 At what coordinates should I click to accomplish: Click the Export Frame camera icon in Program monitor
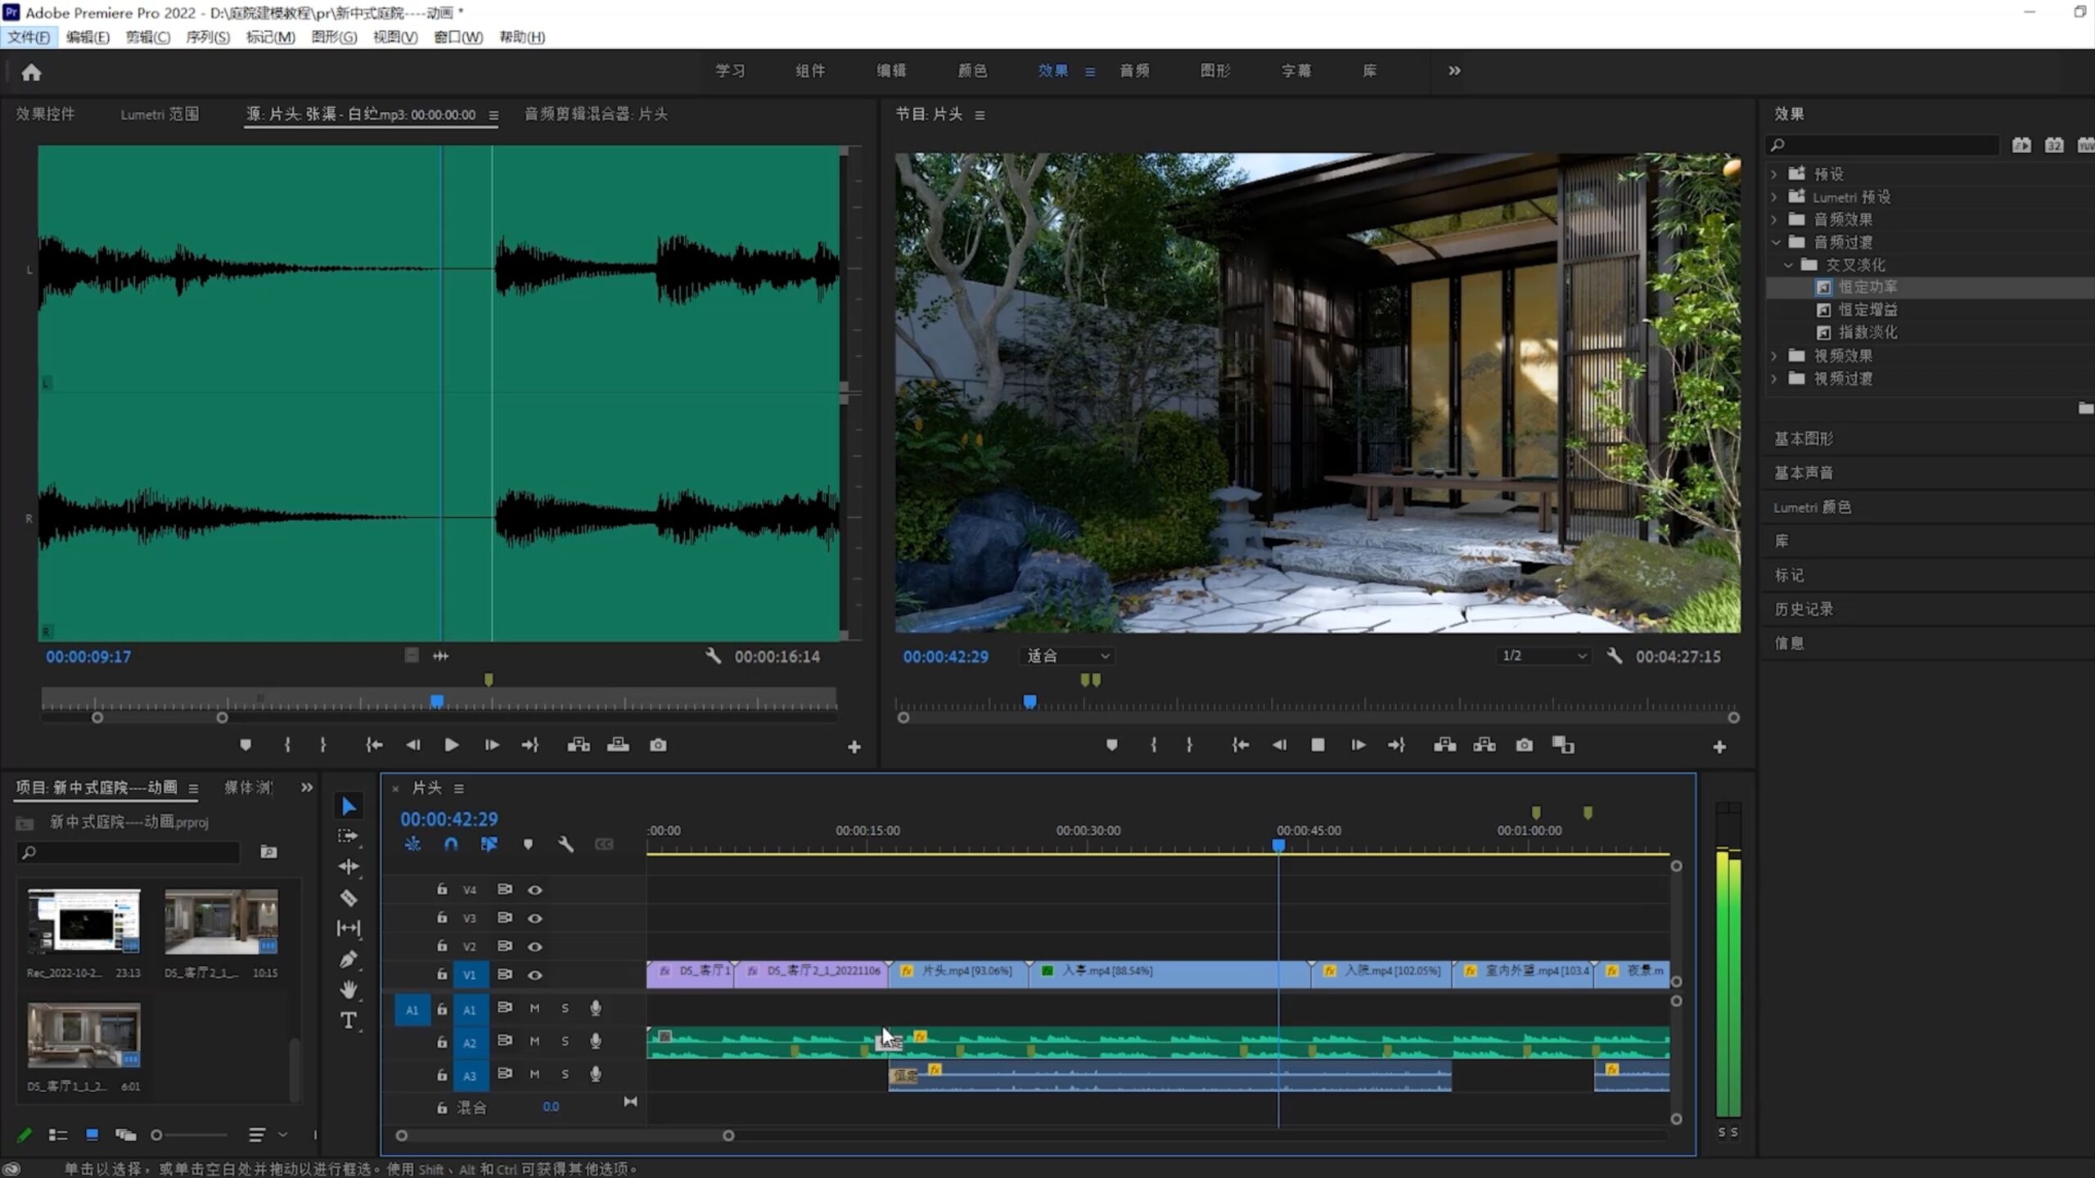[1524, 745]
